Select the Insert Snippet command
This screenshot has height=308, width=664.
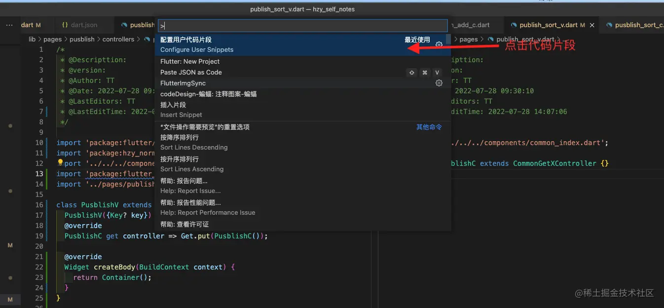pos(302,110)
